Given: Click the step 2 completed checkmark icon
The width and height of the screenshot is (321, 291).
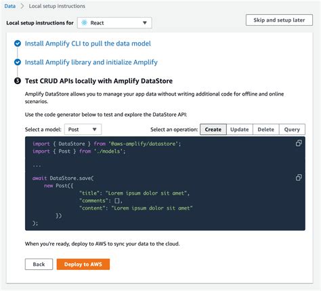Looking at the screenshot, I should [x=18, y=62].
